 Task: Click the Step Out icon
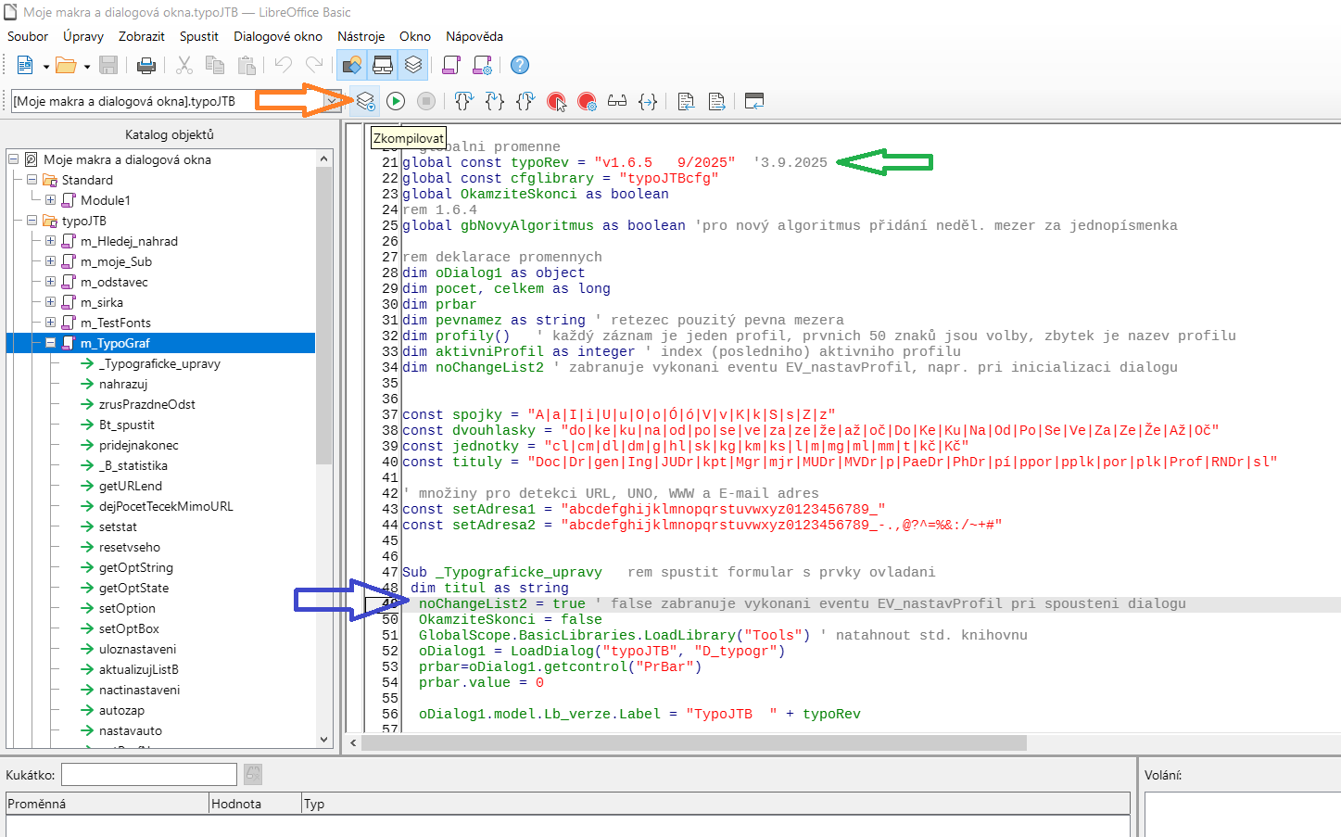click(525, 101)
